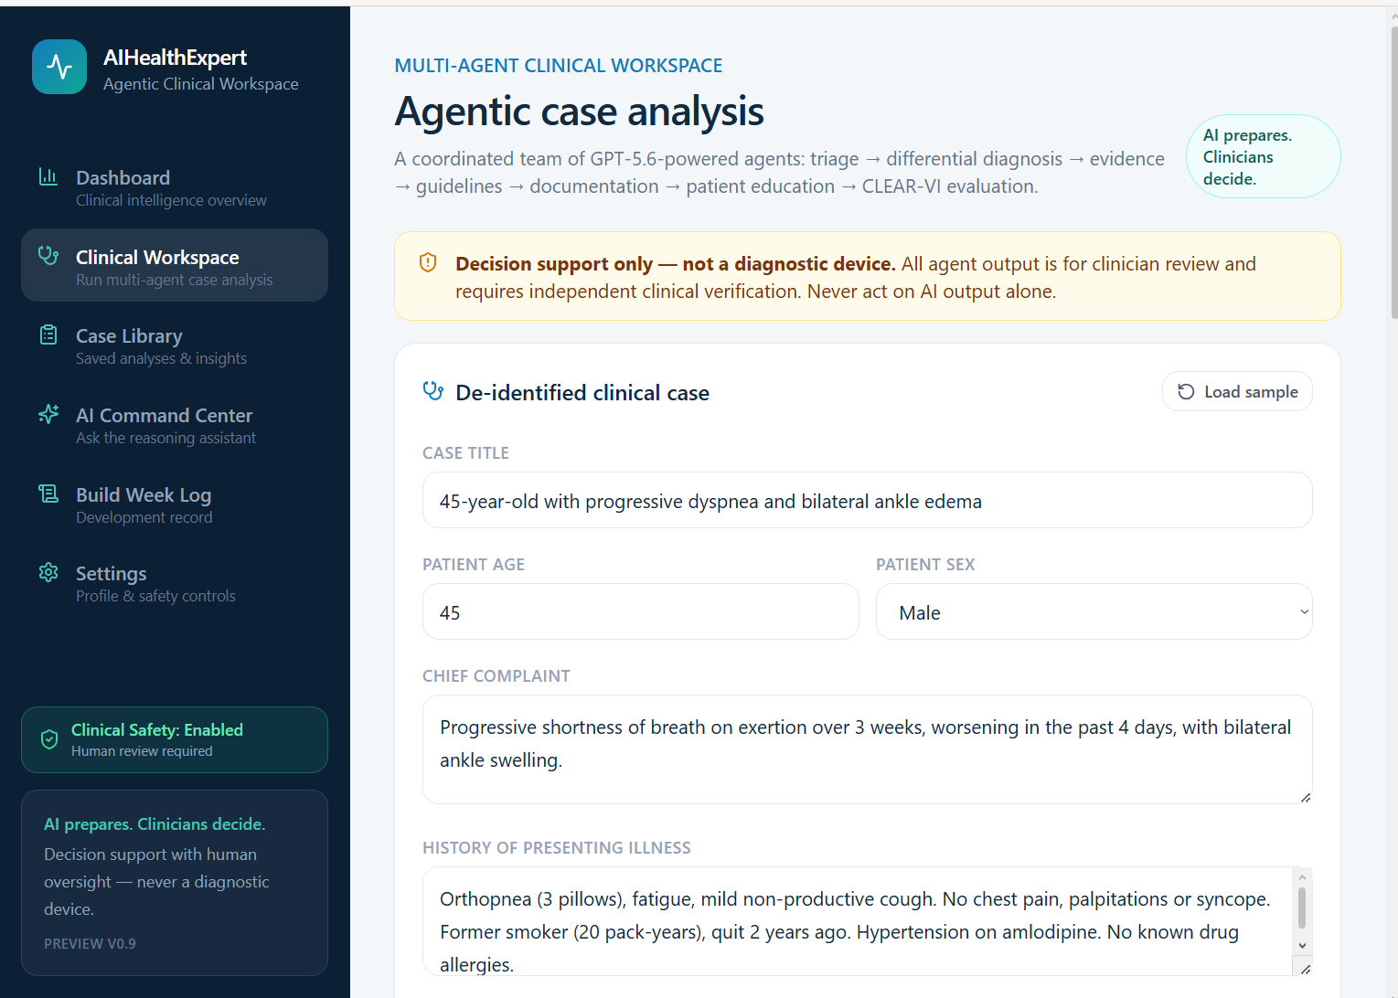Click the Build Week Log scroll icon
Viewport: 1398px width, 998px height.
[48, 494]
